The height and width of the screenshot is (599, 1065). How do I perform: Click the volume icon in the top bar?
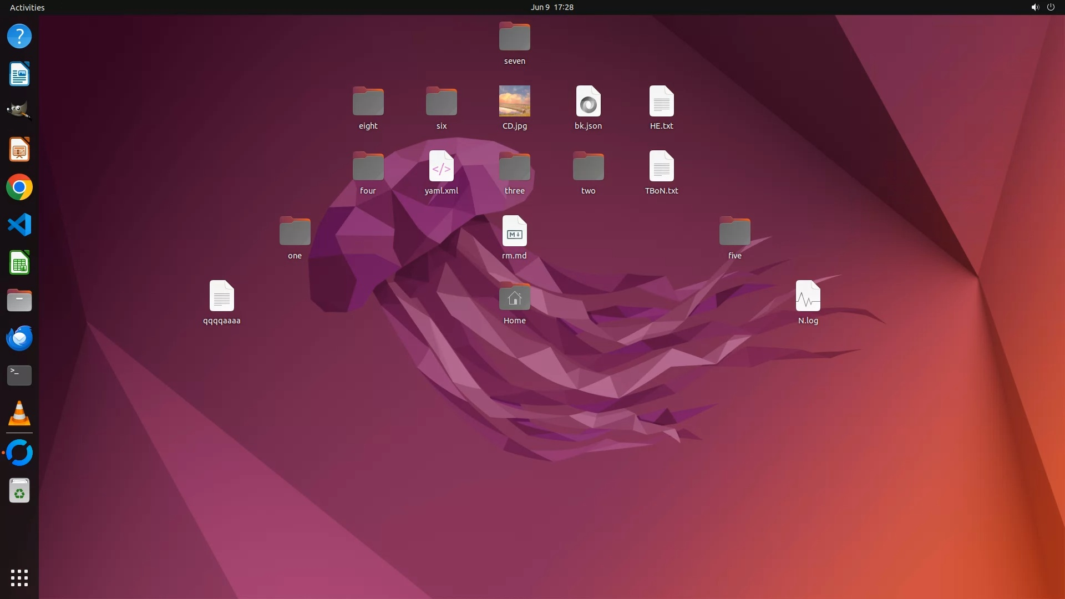coord(1034,7)
